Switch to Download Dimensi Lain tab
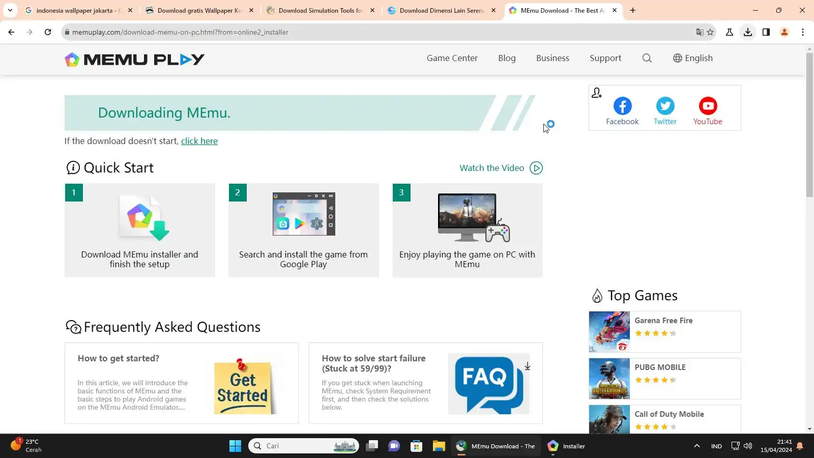814x458 pixels. [x=442, y=10]
